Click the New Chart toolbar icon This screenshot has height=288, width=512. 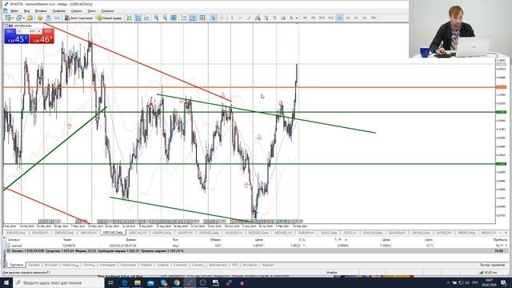pos(8,18)
